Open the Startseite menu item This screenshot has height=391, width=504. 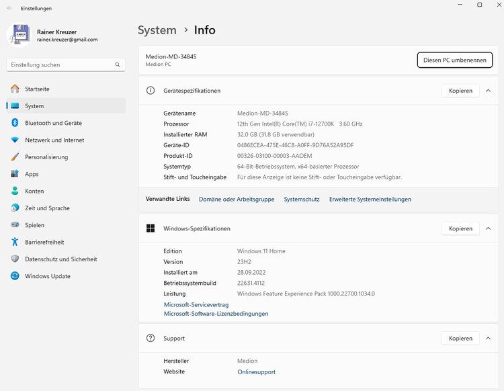(37, 89)
